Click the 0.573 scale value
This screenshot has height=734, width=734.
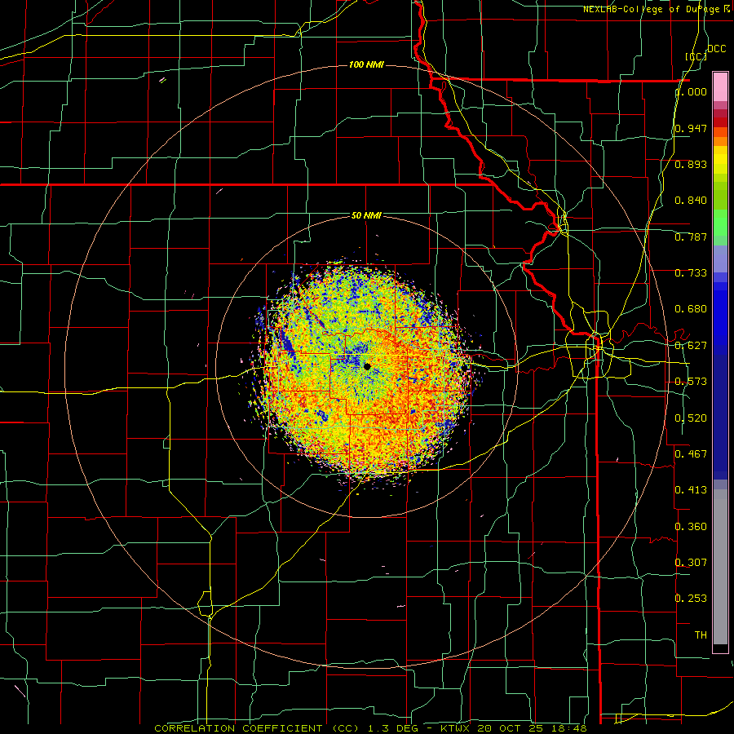pos(691,382)
